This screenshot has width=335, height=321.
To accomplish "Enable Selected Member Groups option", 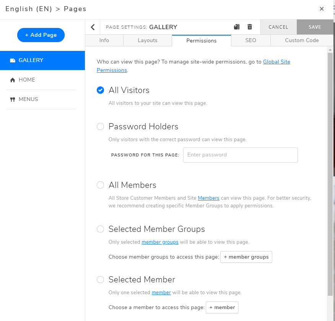I will pos(100,229).
